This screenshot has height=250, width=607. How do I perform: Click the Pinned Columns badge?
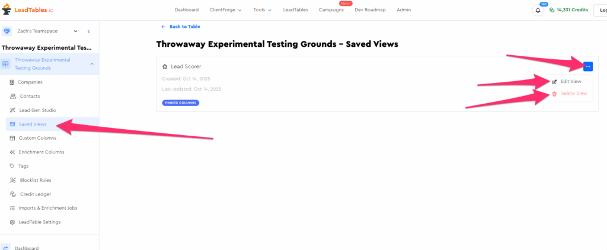click(181, 102)
